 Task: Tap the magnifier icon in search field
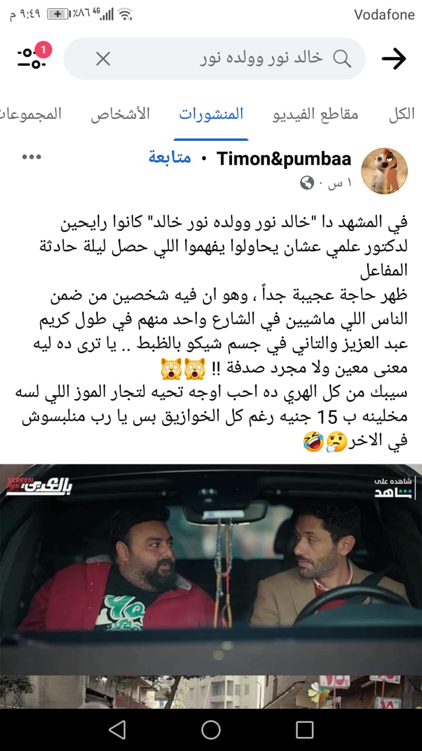342,58
